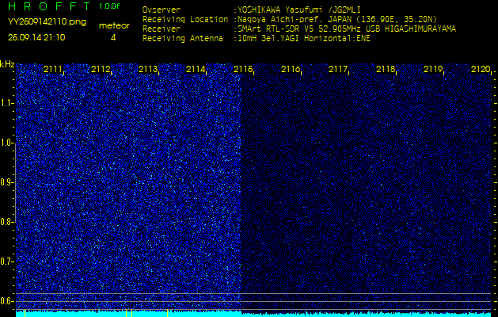Viewport: 498px width, 317px height.
Task: Select the YY2509142110.png filename text
Action: pos(47,22)
